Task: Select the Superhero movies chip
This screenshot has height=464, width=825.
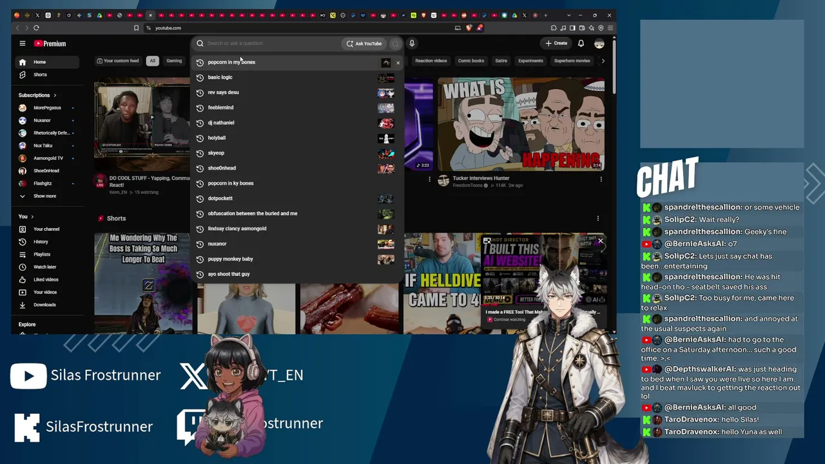Action: (x=572, y=61)
